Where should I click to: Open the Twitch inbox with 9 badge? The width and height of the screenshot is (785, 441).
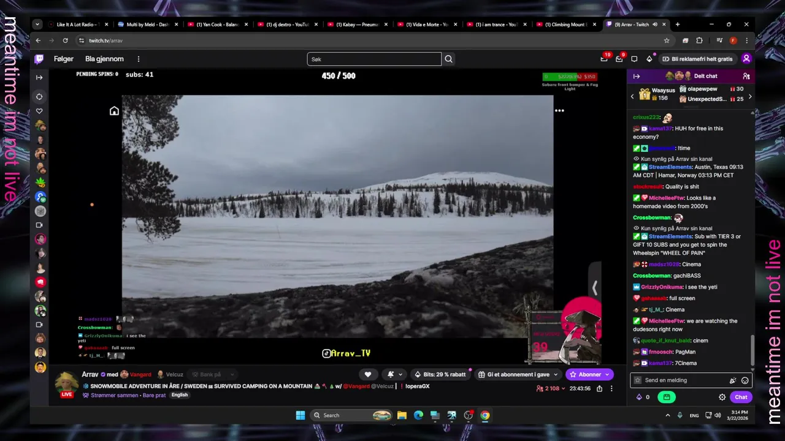619,59
